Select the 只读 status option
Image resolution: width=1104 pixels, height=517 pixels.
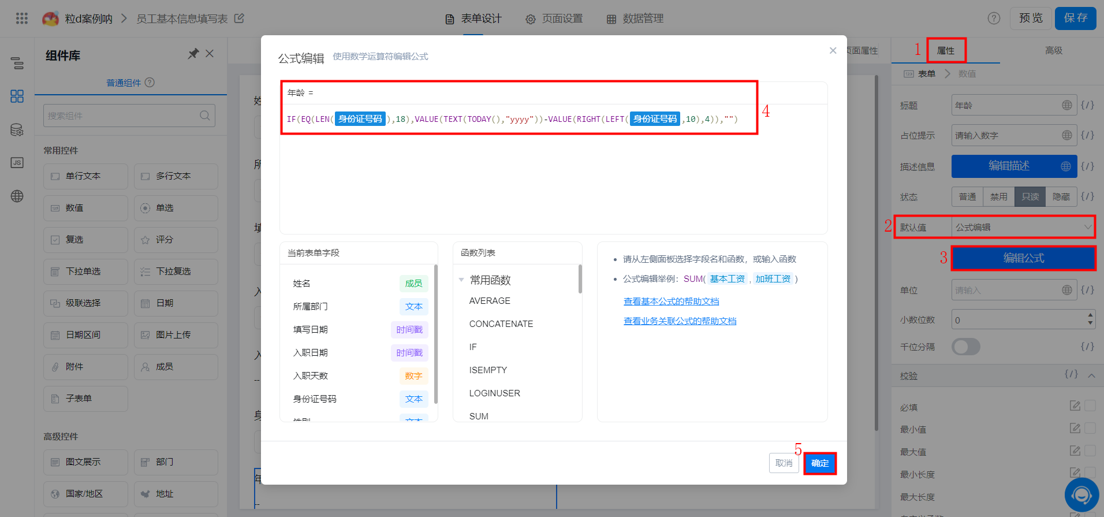point(1030,197)
